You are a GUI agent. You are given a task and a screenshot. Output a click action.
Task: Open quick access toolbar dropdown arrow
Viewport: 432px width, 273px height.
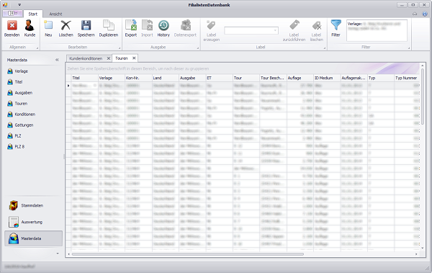coord(19,5)
